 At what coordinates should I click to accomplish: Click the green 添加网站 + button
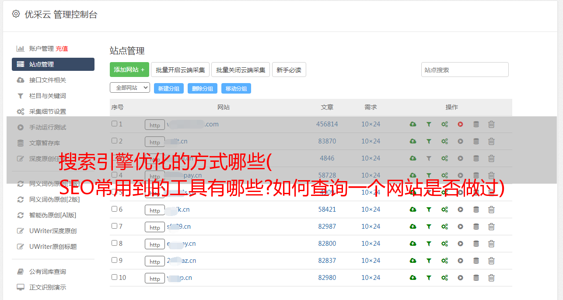pyautogui.click(x=129, y=70)
